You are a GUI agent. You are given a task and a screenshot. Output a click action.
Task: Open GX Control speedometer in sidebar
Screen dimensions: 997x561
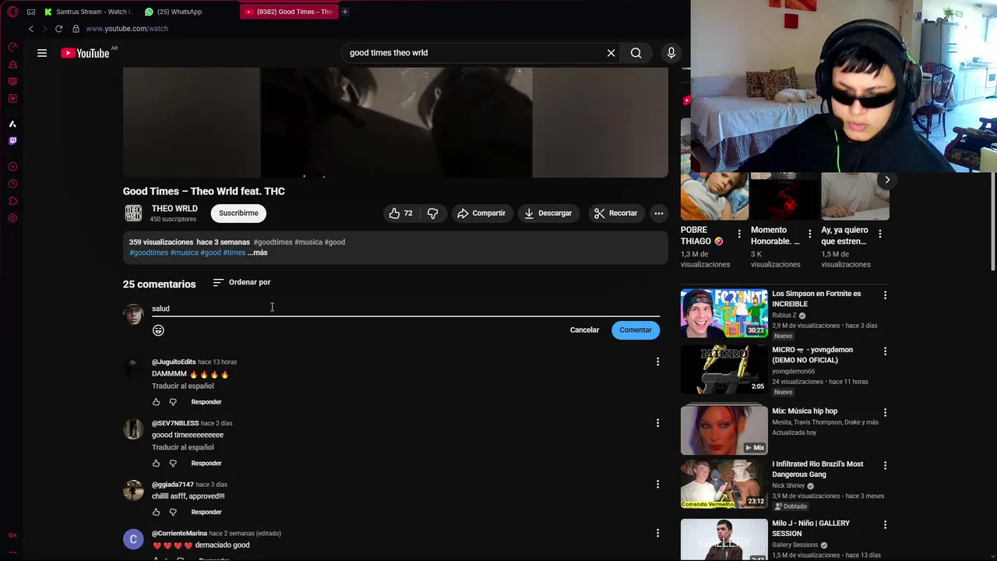(12, 47)
